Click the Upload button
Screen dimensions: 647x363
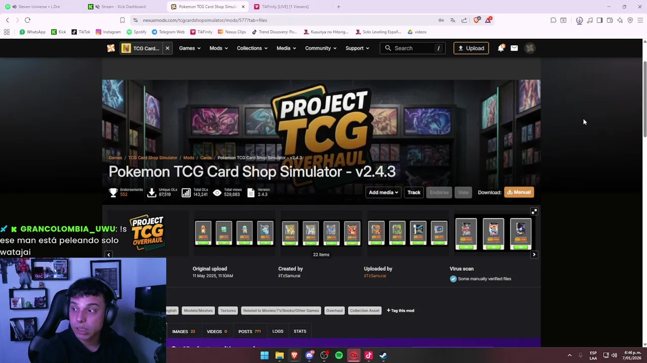coord(471,48)
